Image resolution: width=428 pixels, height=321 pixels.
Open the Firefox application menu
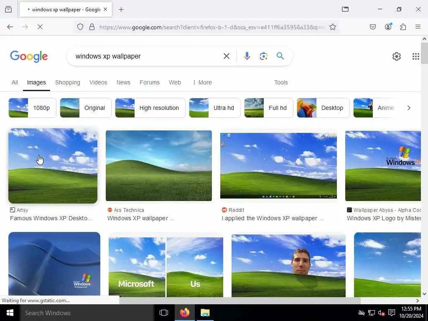point(418,27)
